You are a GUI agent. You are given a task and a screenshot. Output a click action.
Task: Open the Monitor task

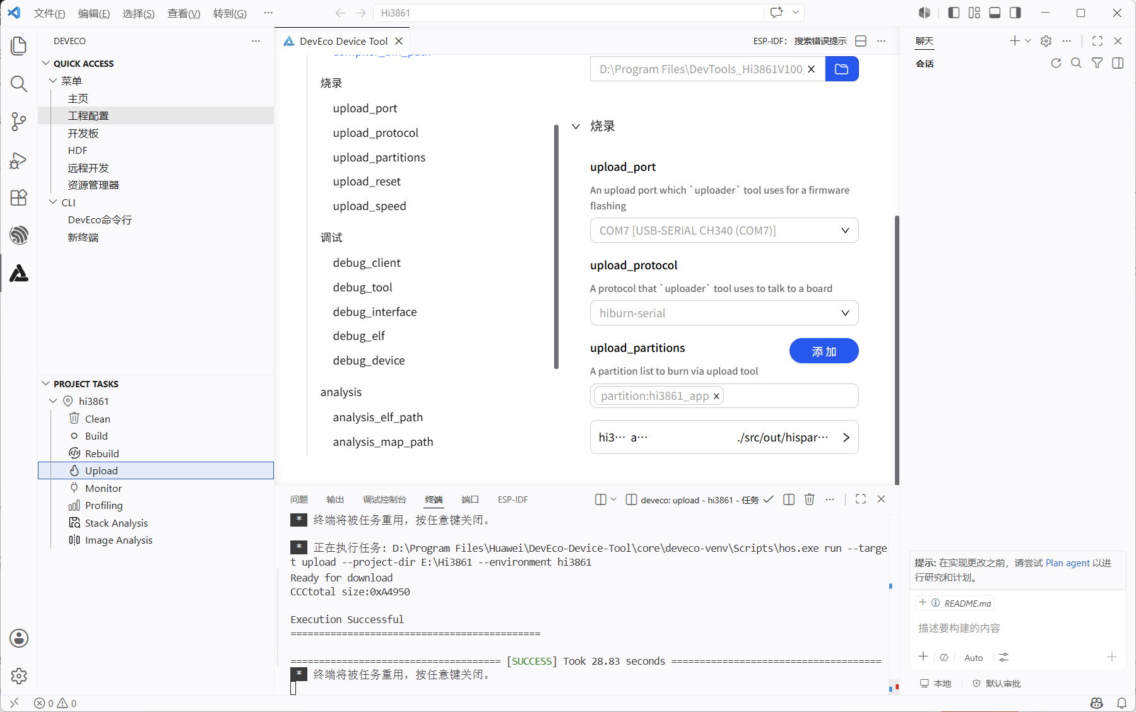pos(156,488)
